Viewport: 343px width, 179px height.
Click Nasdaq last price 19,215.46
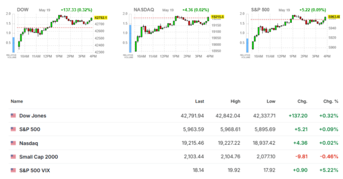point(193,143)
